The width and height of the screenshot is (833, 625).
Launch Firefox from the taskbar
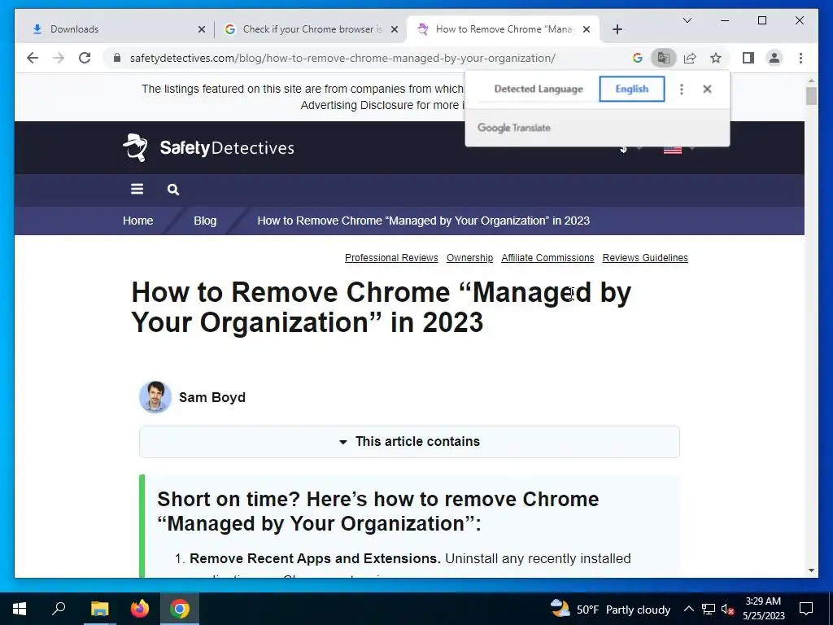(x=140, y=609)
